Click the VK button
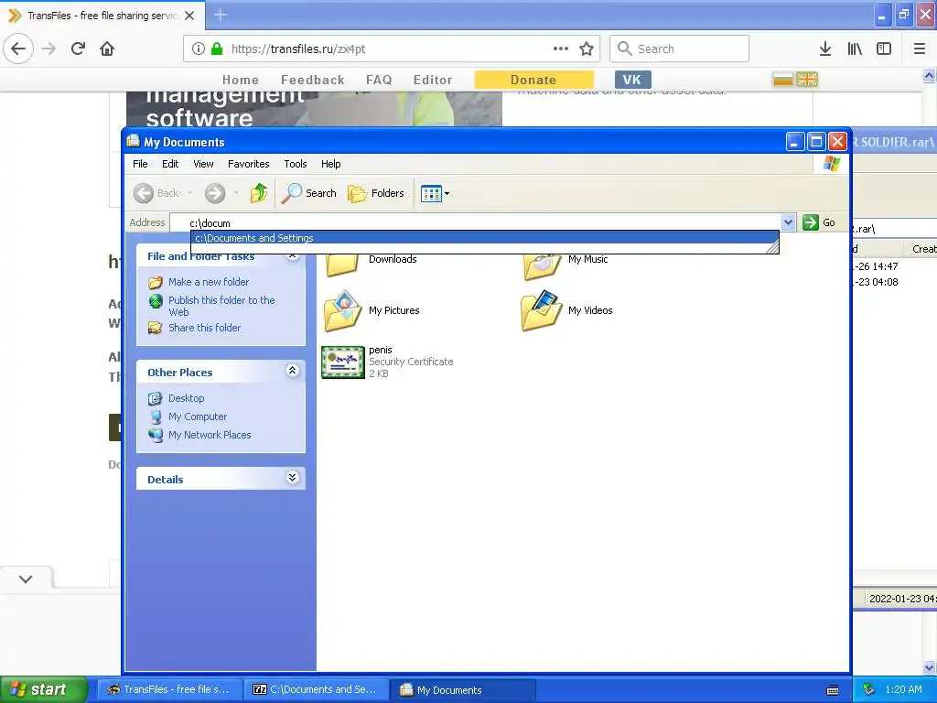 pyautogui.click(x=632, y=80)
